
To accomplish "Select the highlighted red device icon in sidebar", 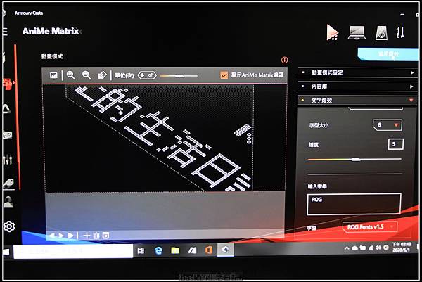I will [8, 84].
